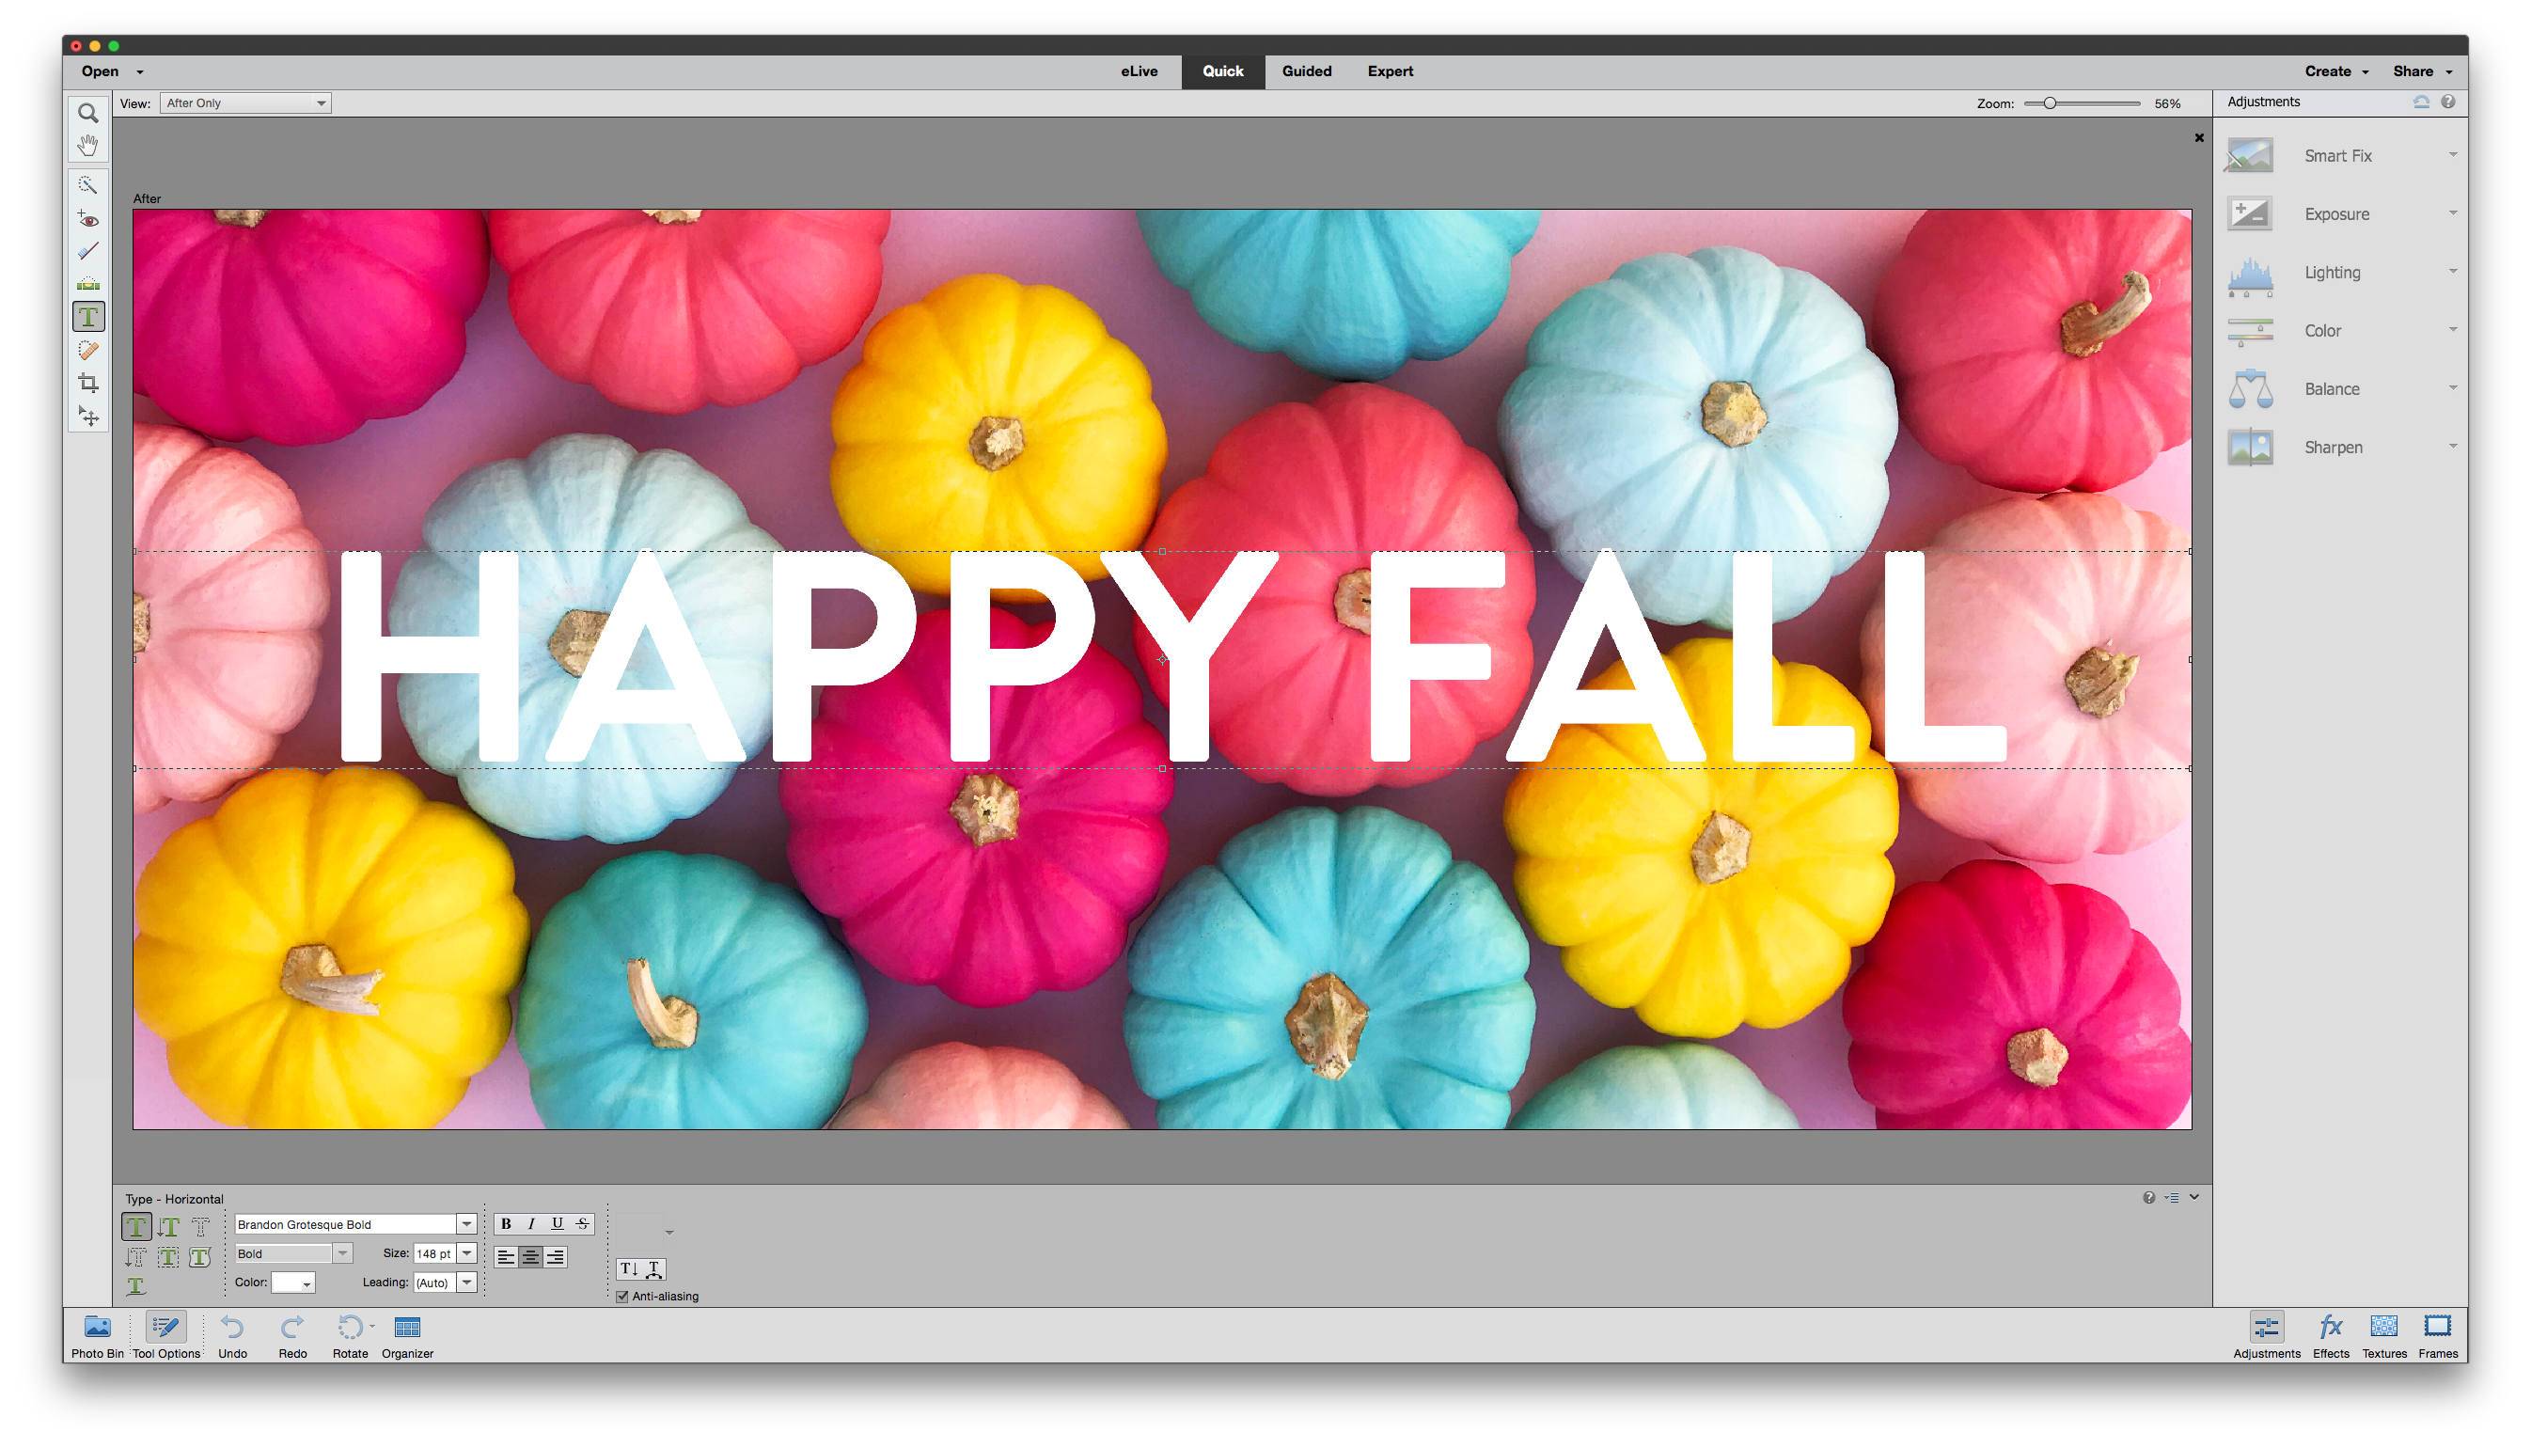The width and height of the screenshot is (2531, 1448).
Task: Select the Straighten tool
Action: click(x=87, y=284)
